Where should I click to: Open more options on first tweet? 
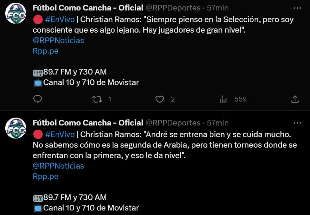[297, 8]
